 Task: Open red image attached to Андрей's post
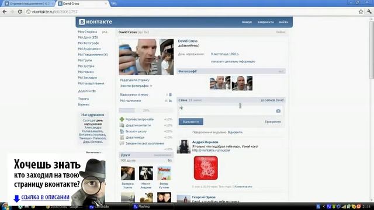click(x=206, y=168)
